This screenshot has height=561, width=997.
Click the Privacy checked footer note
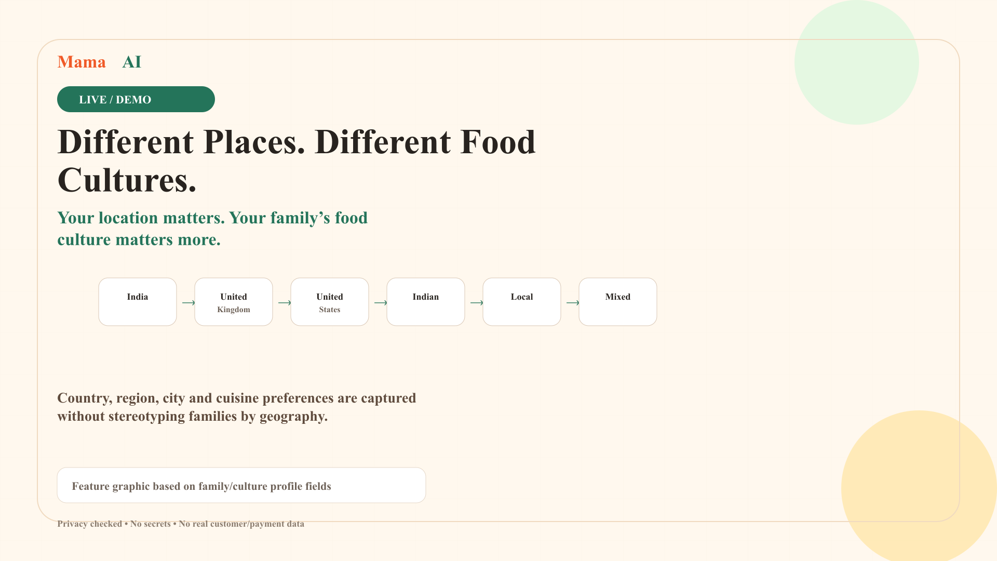(x=181, y=524)
